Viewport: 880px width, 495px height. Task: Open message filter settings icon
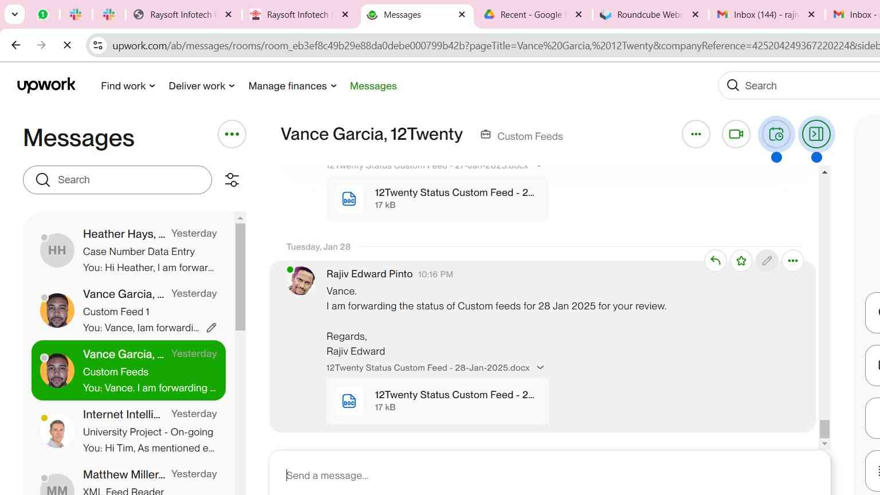coord(232,180)
